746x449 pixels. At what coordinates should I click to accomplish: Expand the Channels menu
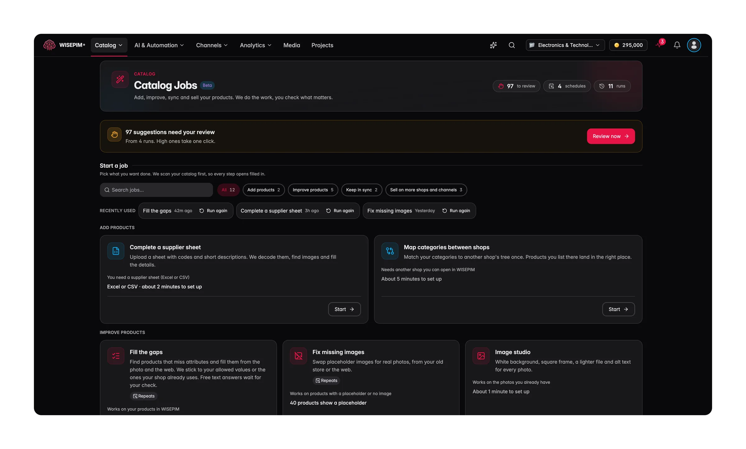[212, 45]
